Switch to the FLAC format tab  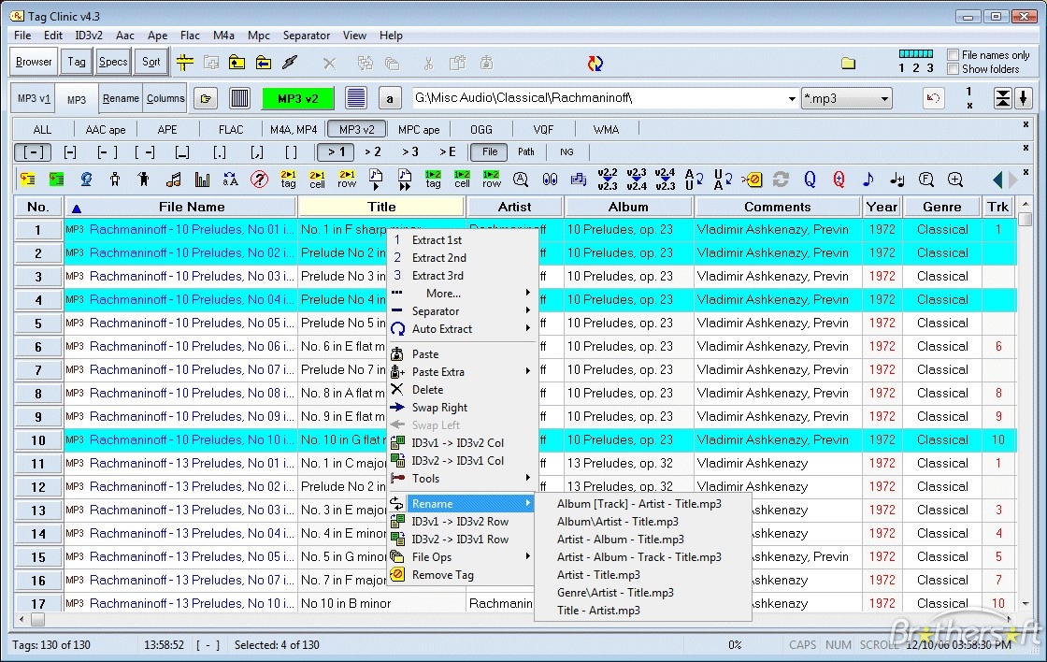[x=231, y=129]
